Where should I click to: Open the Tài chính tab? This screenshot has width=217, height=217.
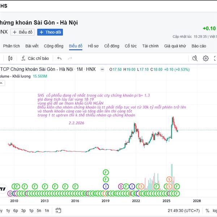pos(150,46)
